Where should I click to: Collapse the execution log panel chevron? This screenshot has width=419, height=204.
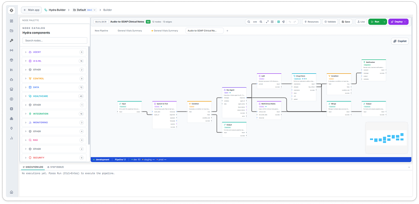(x=409, y=167)
